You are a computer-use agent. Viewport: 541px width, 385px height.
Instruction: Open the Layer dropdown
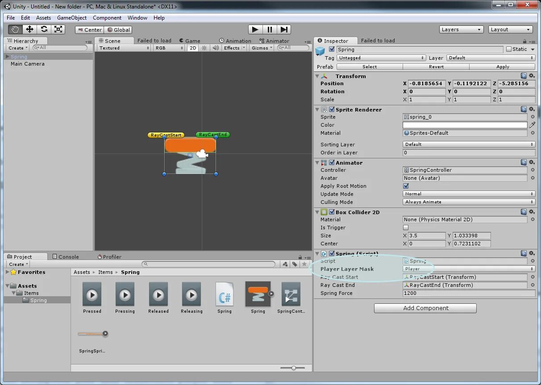tap(491, 58)
